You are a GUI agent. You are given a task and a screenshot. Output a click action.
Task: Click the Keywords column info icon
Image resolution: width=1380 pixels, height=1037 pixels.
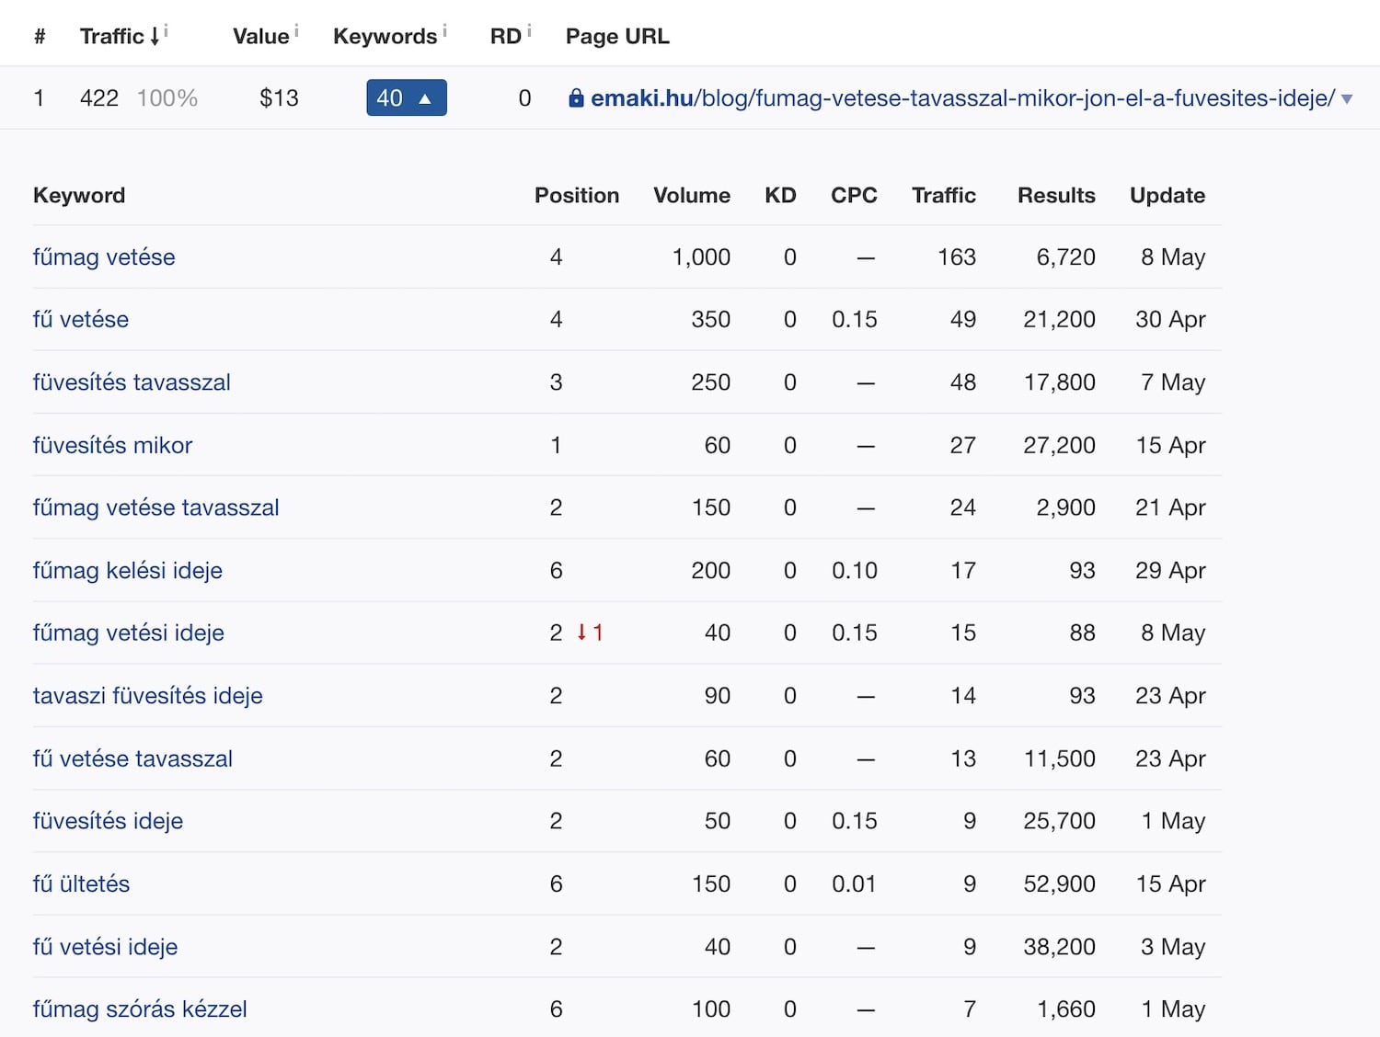click(x=444, y=31)
